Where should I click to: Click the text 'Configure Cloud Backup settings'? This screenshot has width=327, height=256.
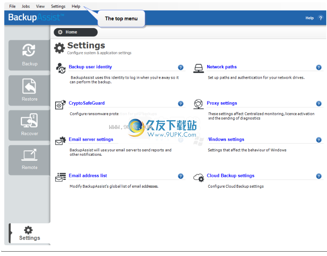coord(236,186)
